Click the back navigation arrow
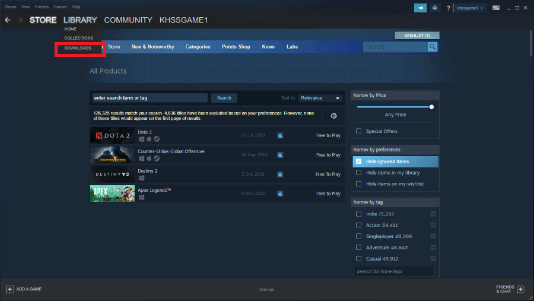The image size is (534, 301). [8, 20]
